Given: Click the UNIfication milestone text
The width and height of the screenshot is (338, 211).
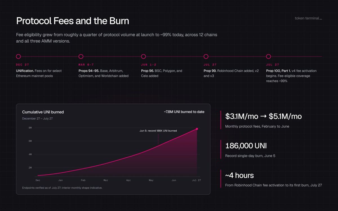Looking at the screenshot, I should pyautogui.click(x=39, y=73).
